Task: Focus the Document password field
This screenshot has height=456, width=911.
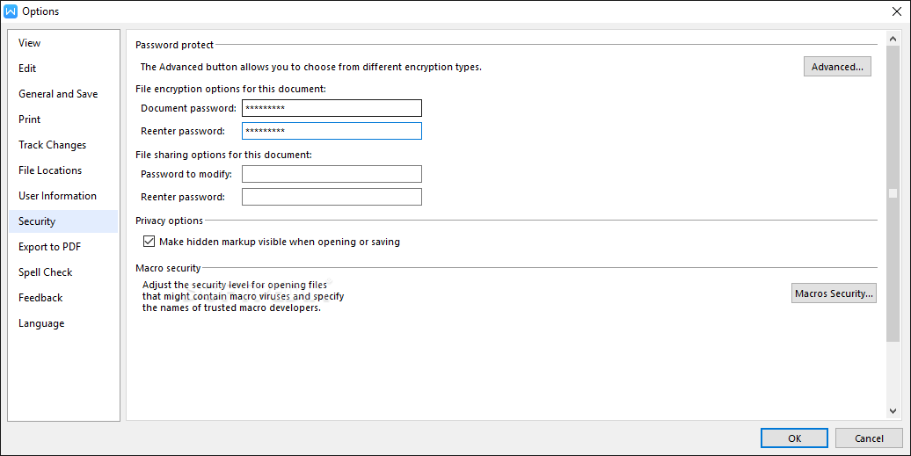Action: (332, 108)
